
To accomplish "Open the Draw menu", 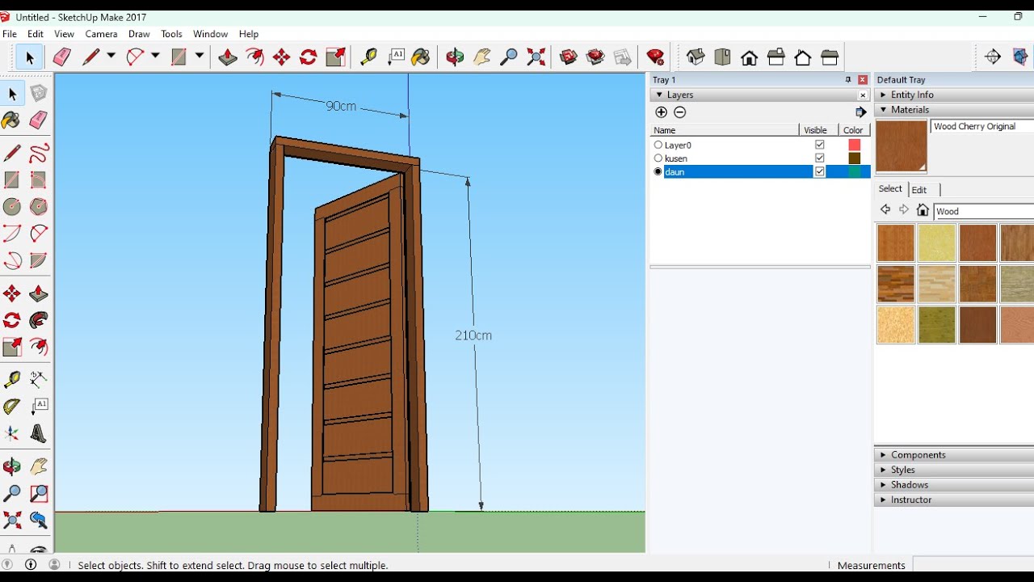I will (x=139, y=34).
